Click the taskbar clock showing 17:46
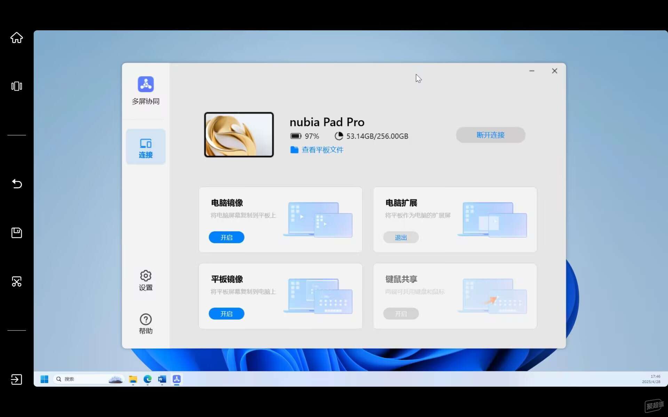Viewport: 668px width, 417px height. tap(651, 379)
